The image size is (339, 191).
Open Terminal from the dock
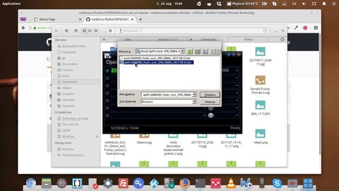tap(200, 183)
